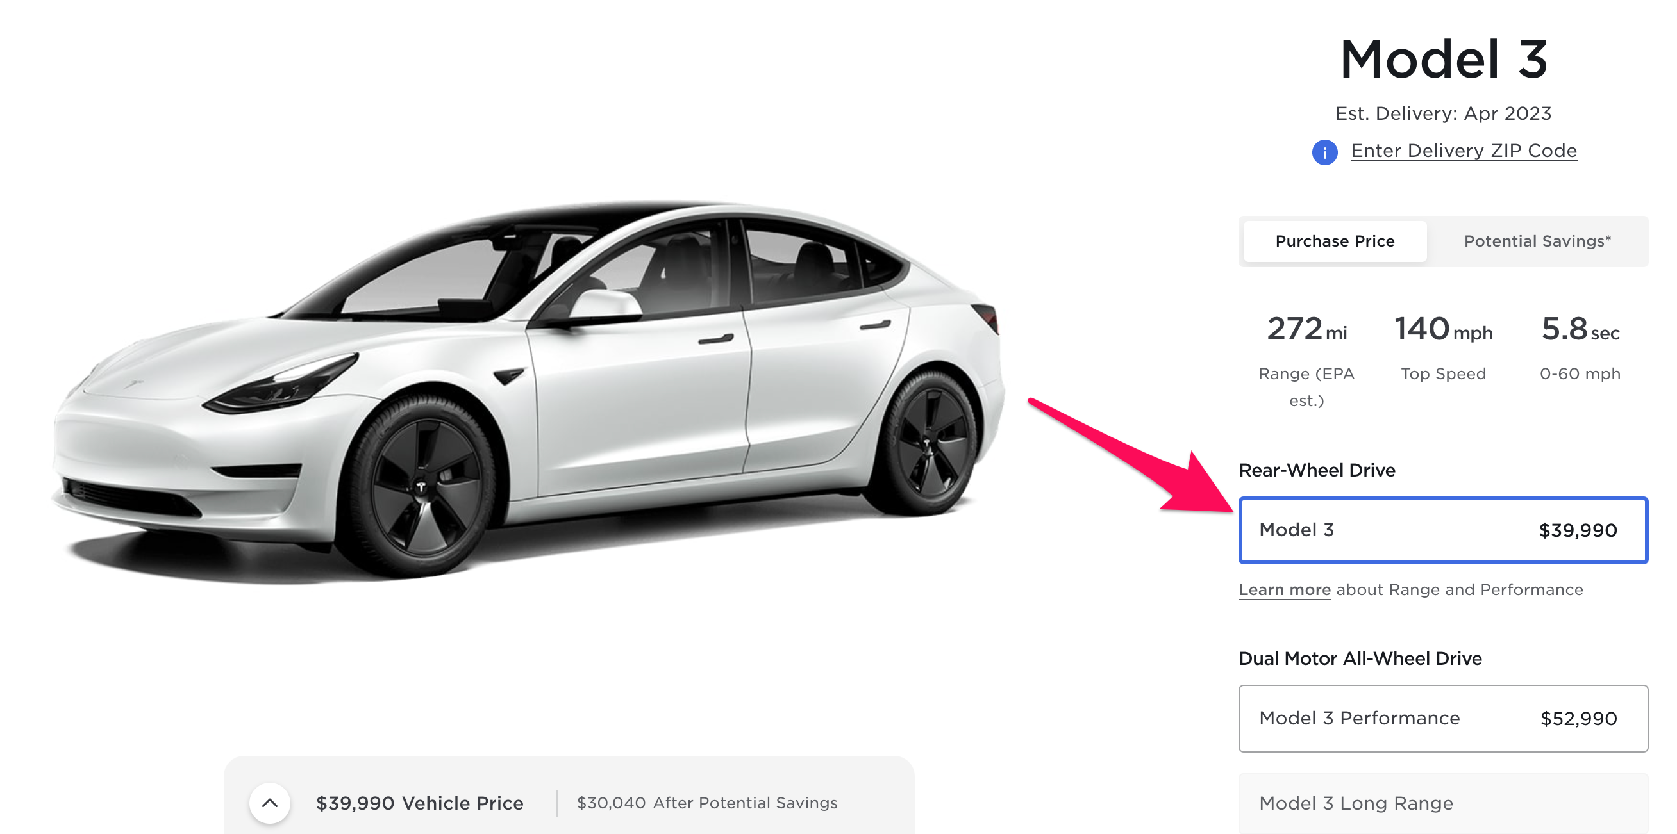This screenshot has height=834, width=1677.
Task: Click the Est. Delivery Apr 2023 text
Action: 1442,113
